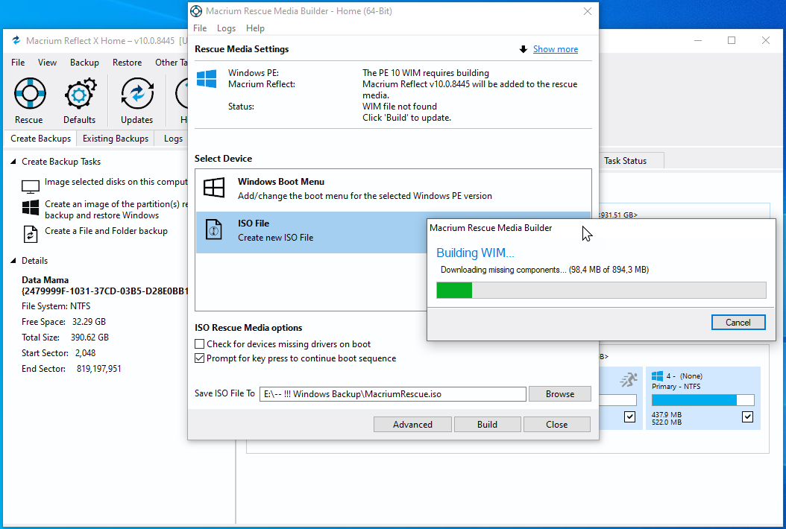Click the running figure icon on the partition
The height and width of the screenshot is (529, 786).
click(x=629, y=380)
